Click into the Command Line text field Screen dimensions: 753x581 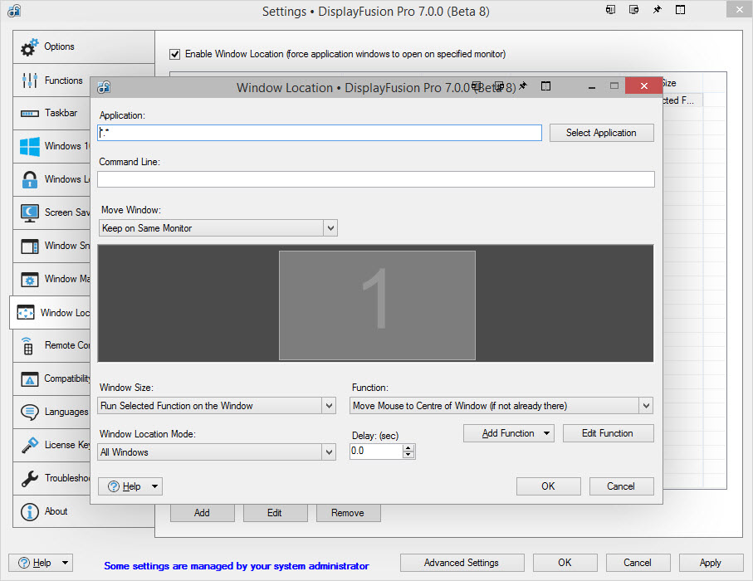pyautogui.click(x=375, y=179)
